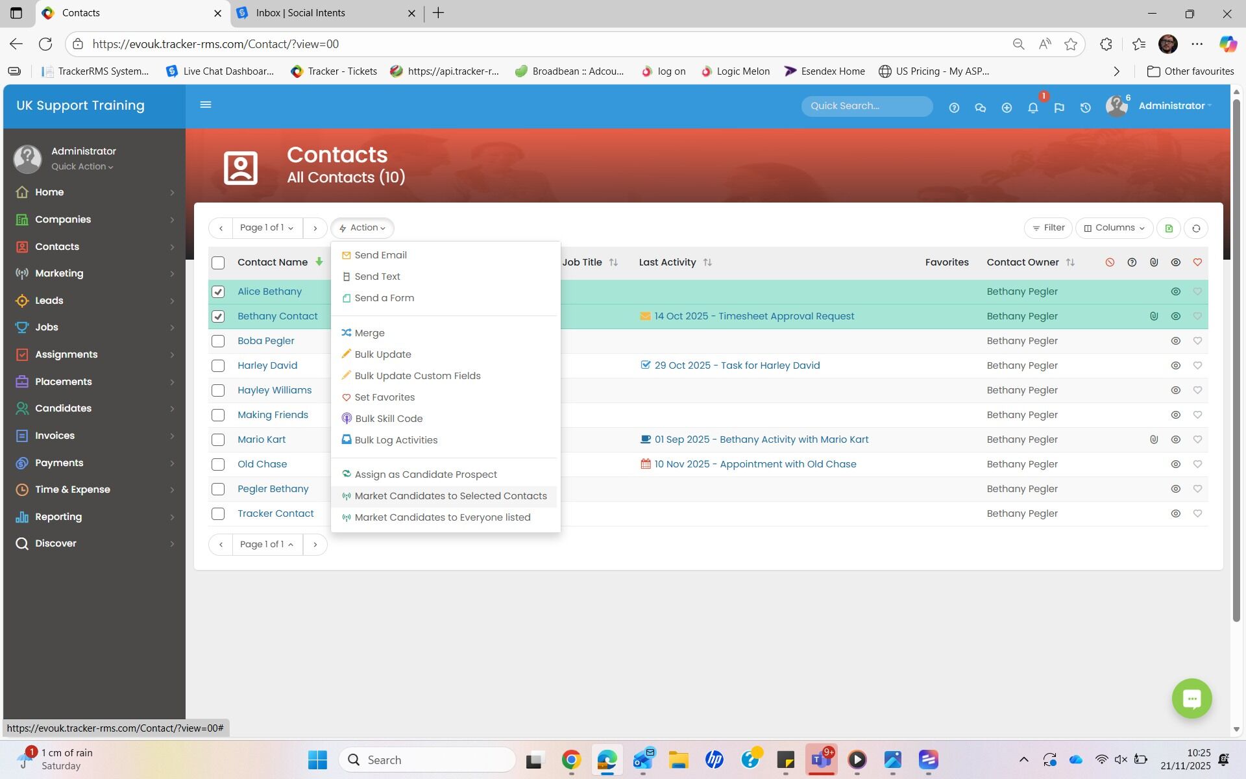Click the heart favorite icon for Boba Pegler
1246x779 pixels.
click(1197, 341)
